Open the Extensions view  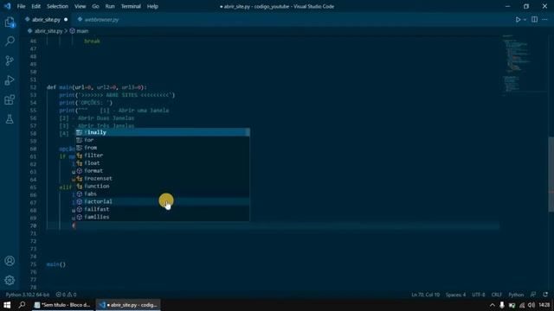(10, 99)
